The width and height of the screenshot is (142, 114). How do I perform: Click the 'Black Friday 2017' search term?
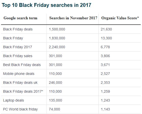pyautogui.click(x=18, y=47)
